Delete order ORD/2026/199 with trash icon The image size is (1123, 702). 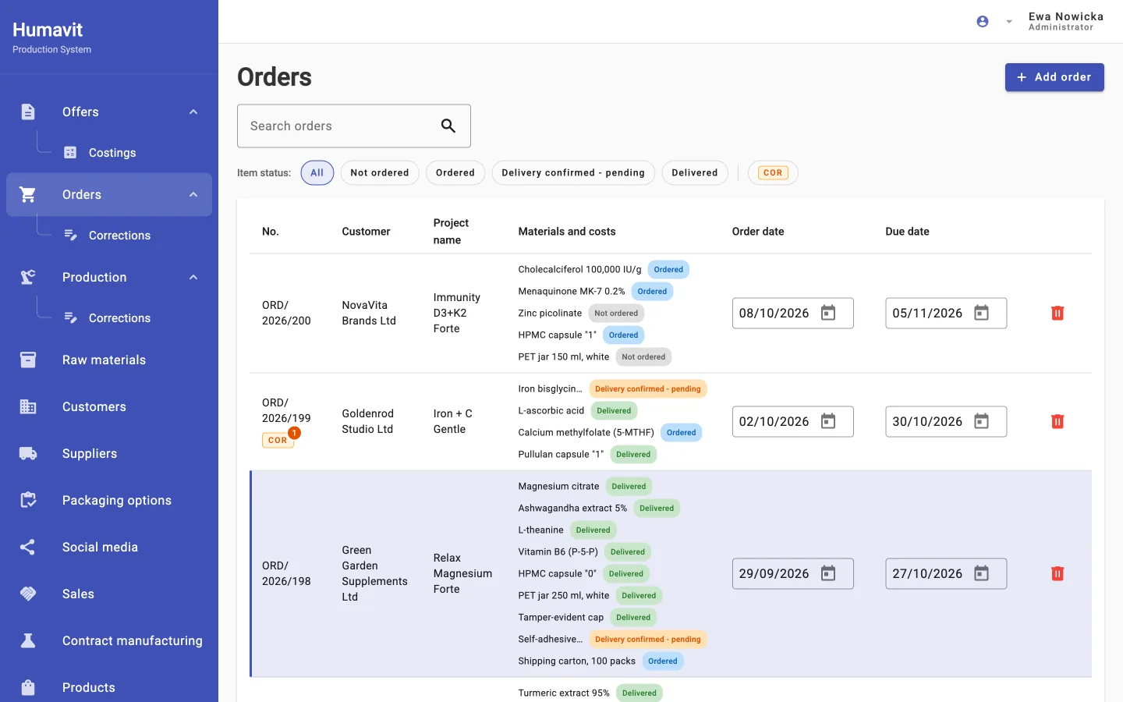pyautogui.click(x=1057, y=421)
